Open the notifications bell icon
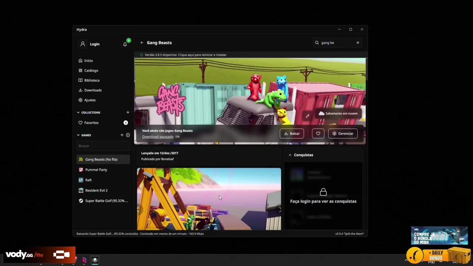 coord(125,44)
